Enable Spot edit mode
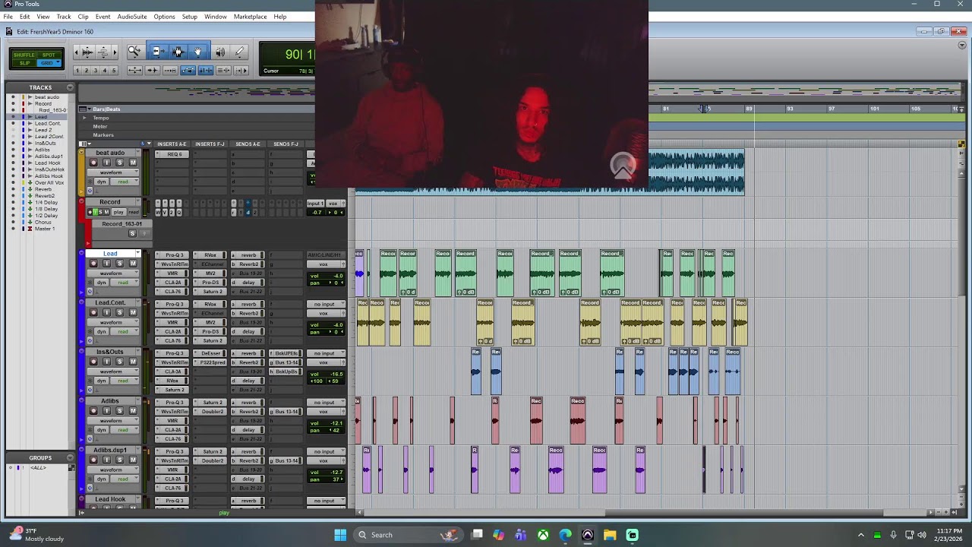The image size is (972, 547). [49, 55]
